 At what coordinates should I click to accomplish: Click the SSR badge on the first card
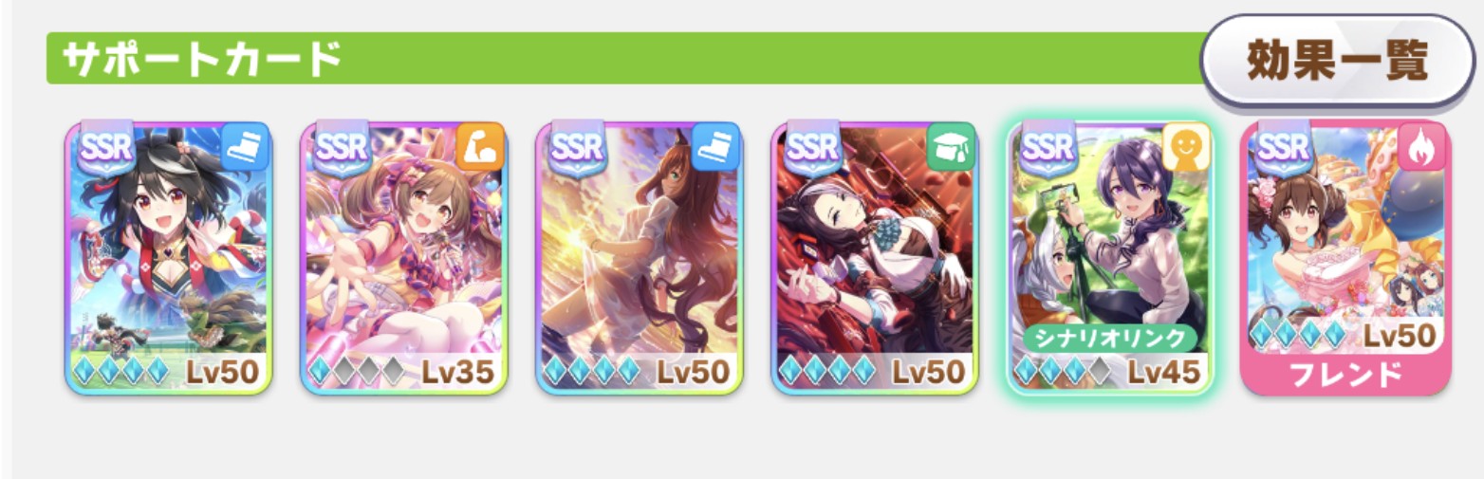[105, 147]
